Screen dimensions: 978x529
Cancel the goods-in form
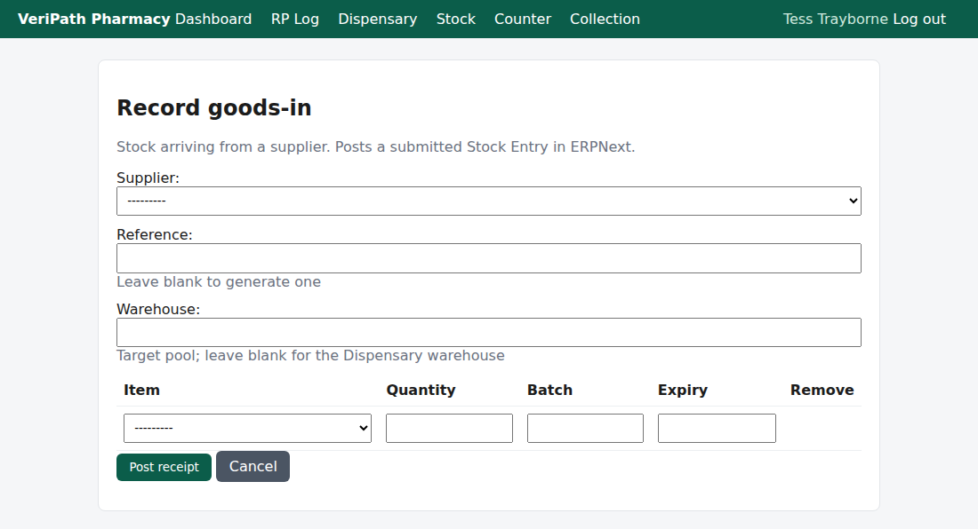253,466
